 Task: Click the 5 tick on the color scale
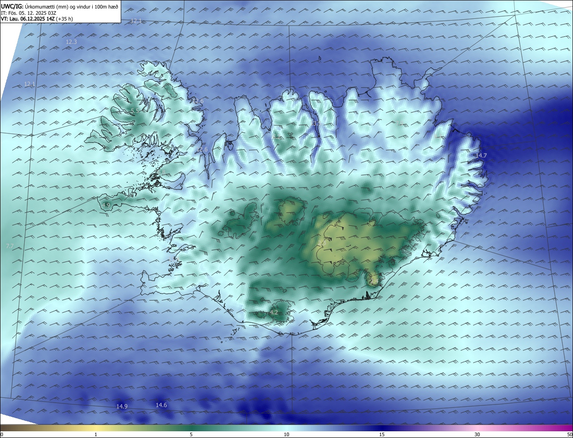[191, 434]
